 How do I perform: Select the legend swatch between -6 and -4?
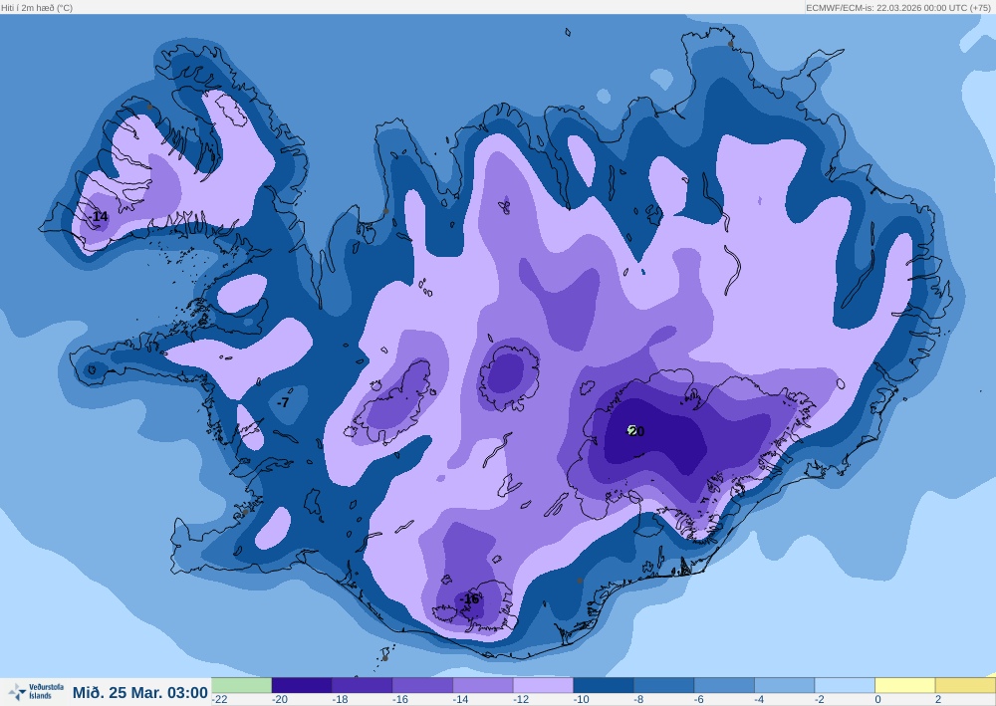[724, 685]
